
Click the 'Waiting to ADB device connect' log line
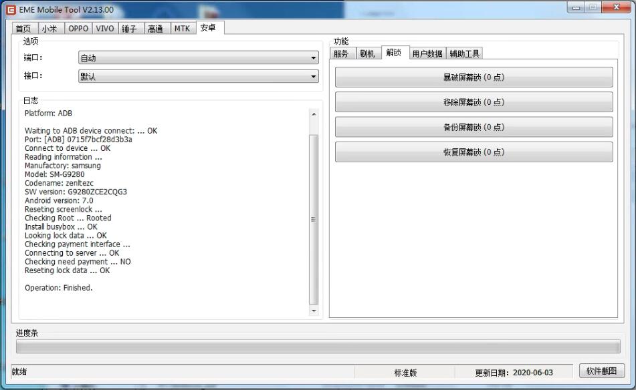click(91, 131)
